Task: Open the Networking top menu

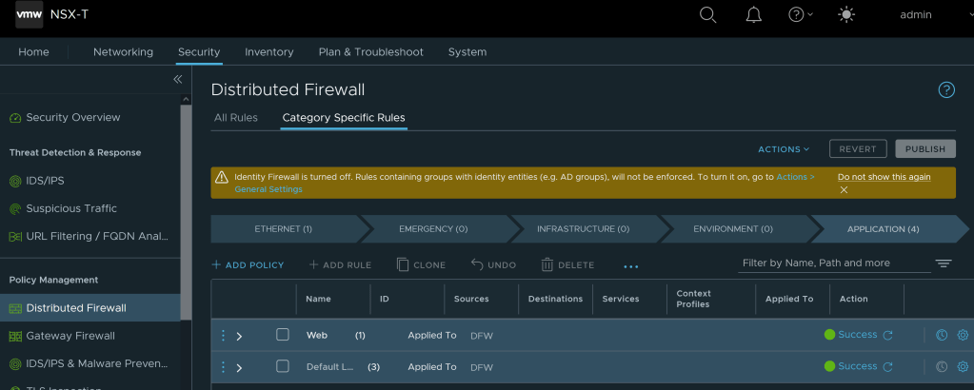Action: tap(123, 52)
